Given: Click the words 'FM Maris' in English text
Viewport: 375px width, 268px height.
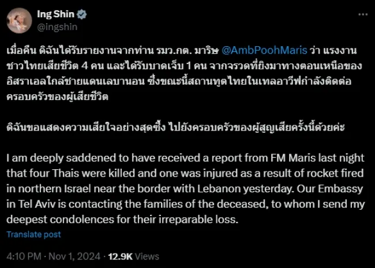Looking at the screenshot, I should coord(291,158).
